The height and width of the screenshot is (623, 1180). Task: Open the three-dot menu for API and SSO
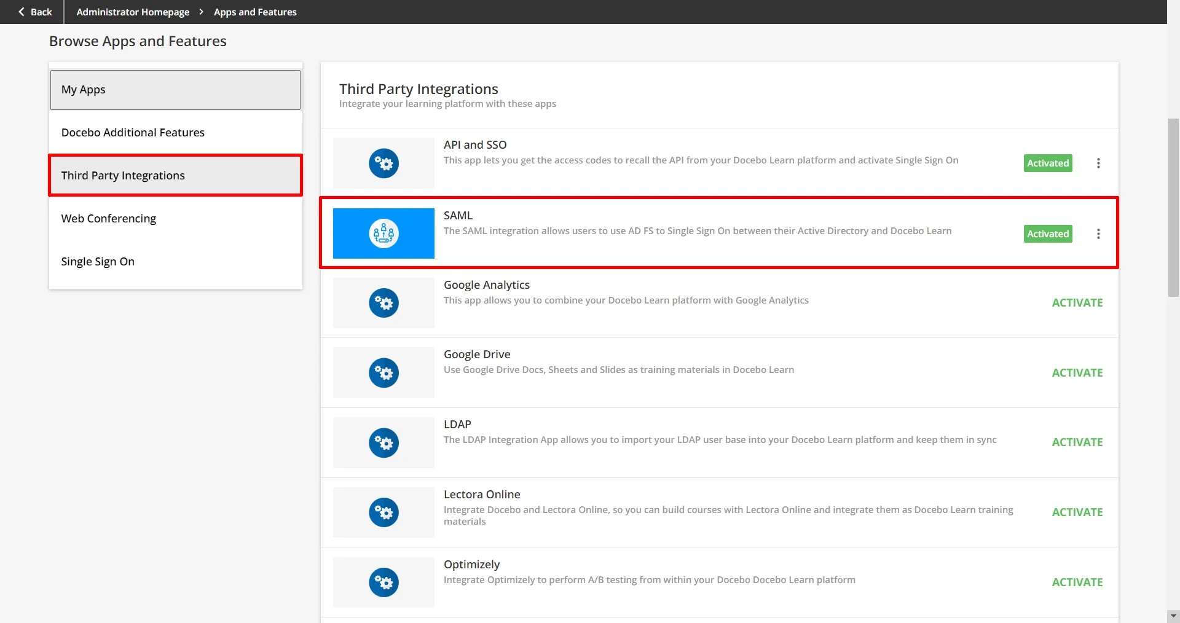1098,163
